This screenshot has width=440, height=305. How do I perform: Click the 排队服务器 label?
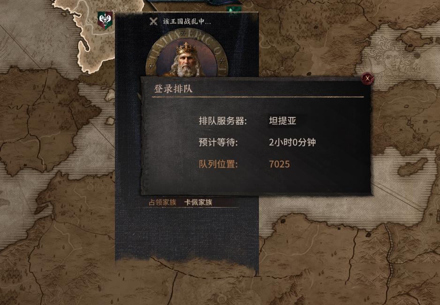(222, 121)
